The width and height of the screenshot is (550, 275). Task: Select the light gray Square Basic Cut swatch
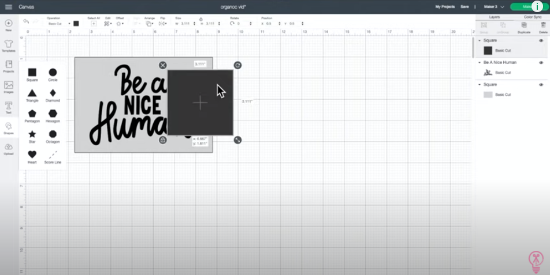click(x=488, y=95)
